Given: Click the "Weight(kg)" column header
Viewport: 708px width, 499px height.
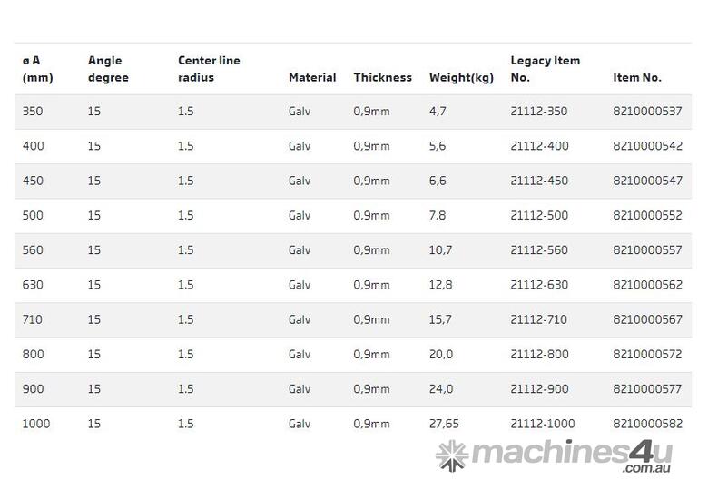Looking at the screenshot, I should (461, 78).
